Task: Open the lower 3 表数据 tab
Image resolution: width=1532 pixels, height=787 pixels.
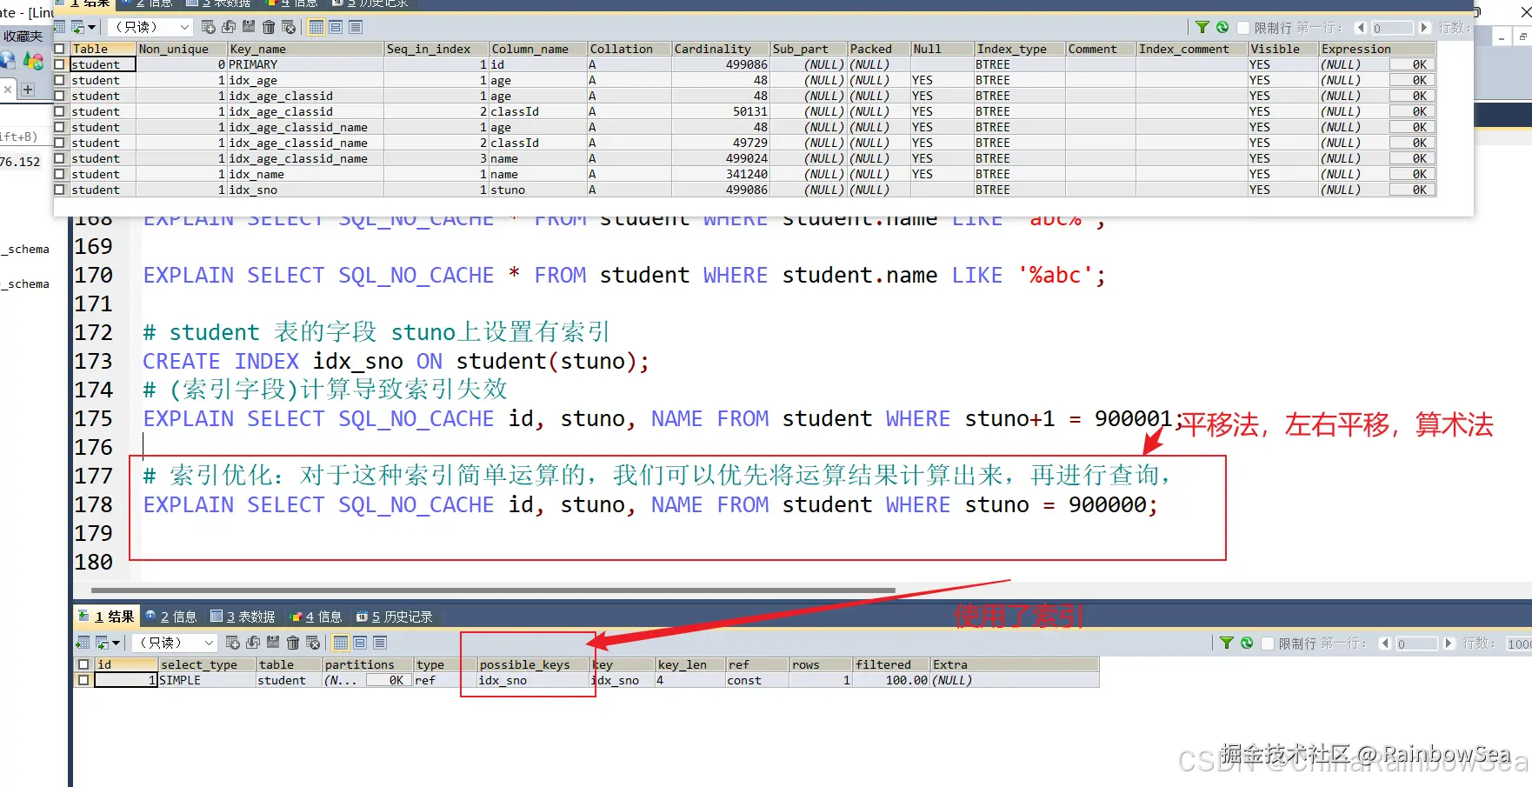Action: coord(243,617)
